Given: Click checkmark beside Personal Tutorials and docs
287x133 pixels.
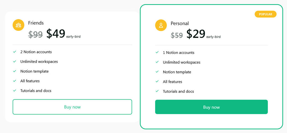Looking at the screenshot, I should (157, 91).
